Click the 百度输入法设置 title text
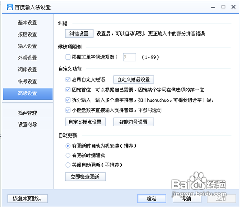Screen dimensions: 240x207 coord(33,7)
